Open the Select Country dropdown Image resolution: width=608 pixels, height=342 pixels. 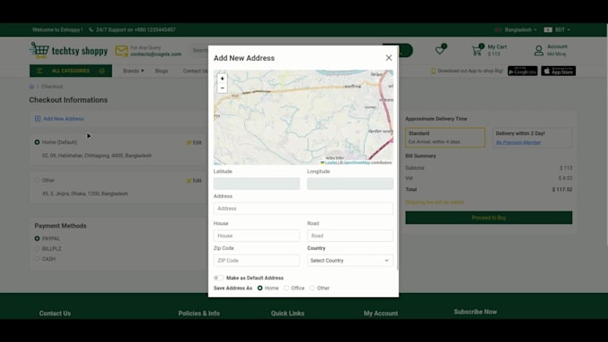(350, 260)
